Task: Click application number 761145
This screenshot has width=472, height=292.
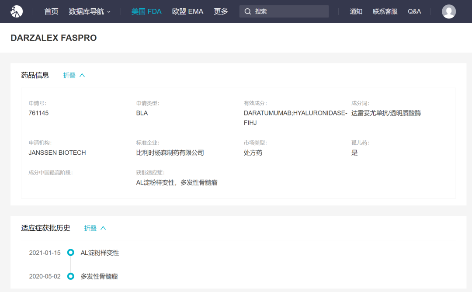Action: pyautogui.click(x=38, y=113)
